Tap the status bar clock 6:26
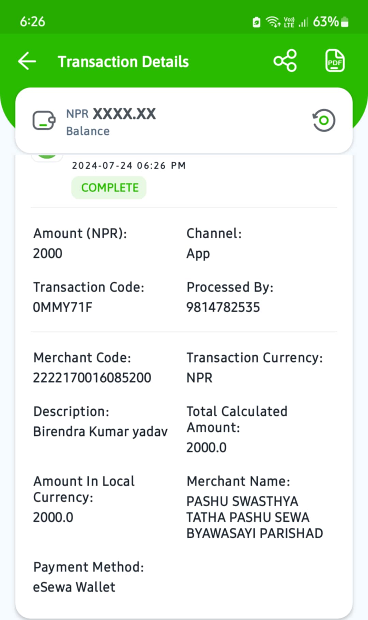The height and width of the screenshot is (620, 368). click(x=32, y=22)
